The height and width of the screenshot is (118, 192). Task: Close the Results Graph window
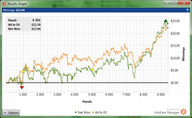point(184,3)
